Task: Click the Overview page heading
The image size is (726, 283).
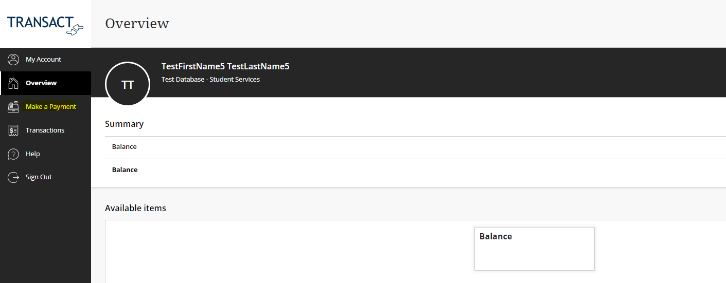Action: coord(137,24)
